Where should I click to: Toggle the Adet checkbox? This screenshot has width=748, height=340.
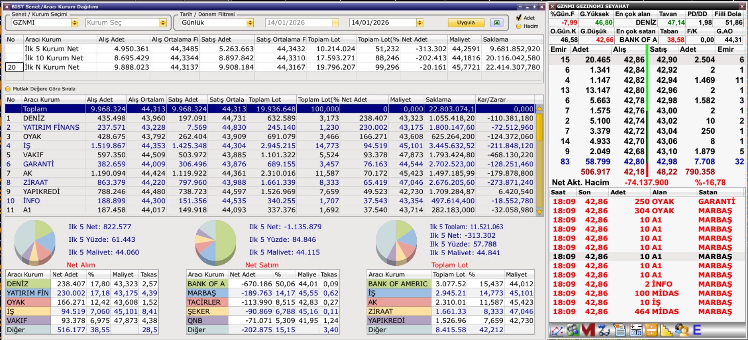tap(519, 18)
